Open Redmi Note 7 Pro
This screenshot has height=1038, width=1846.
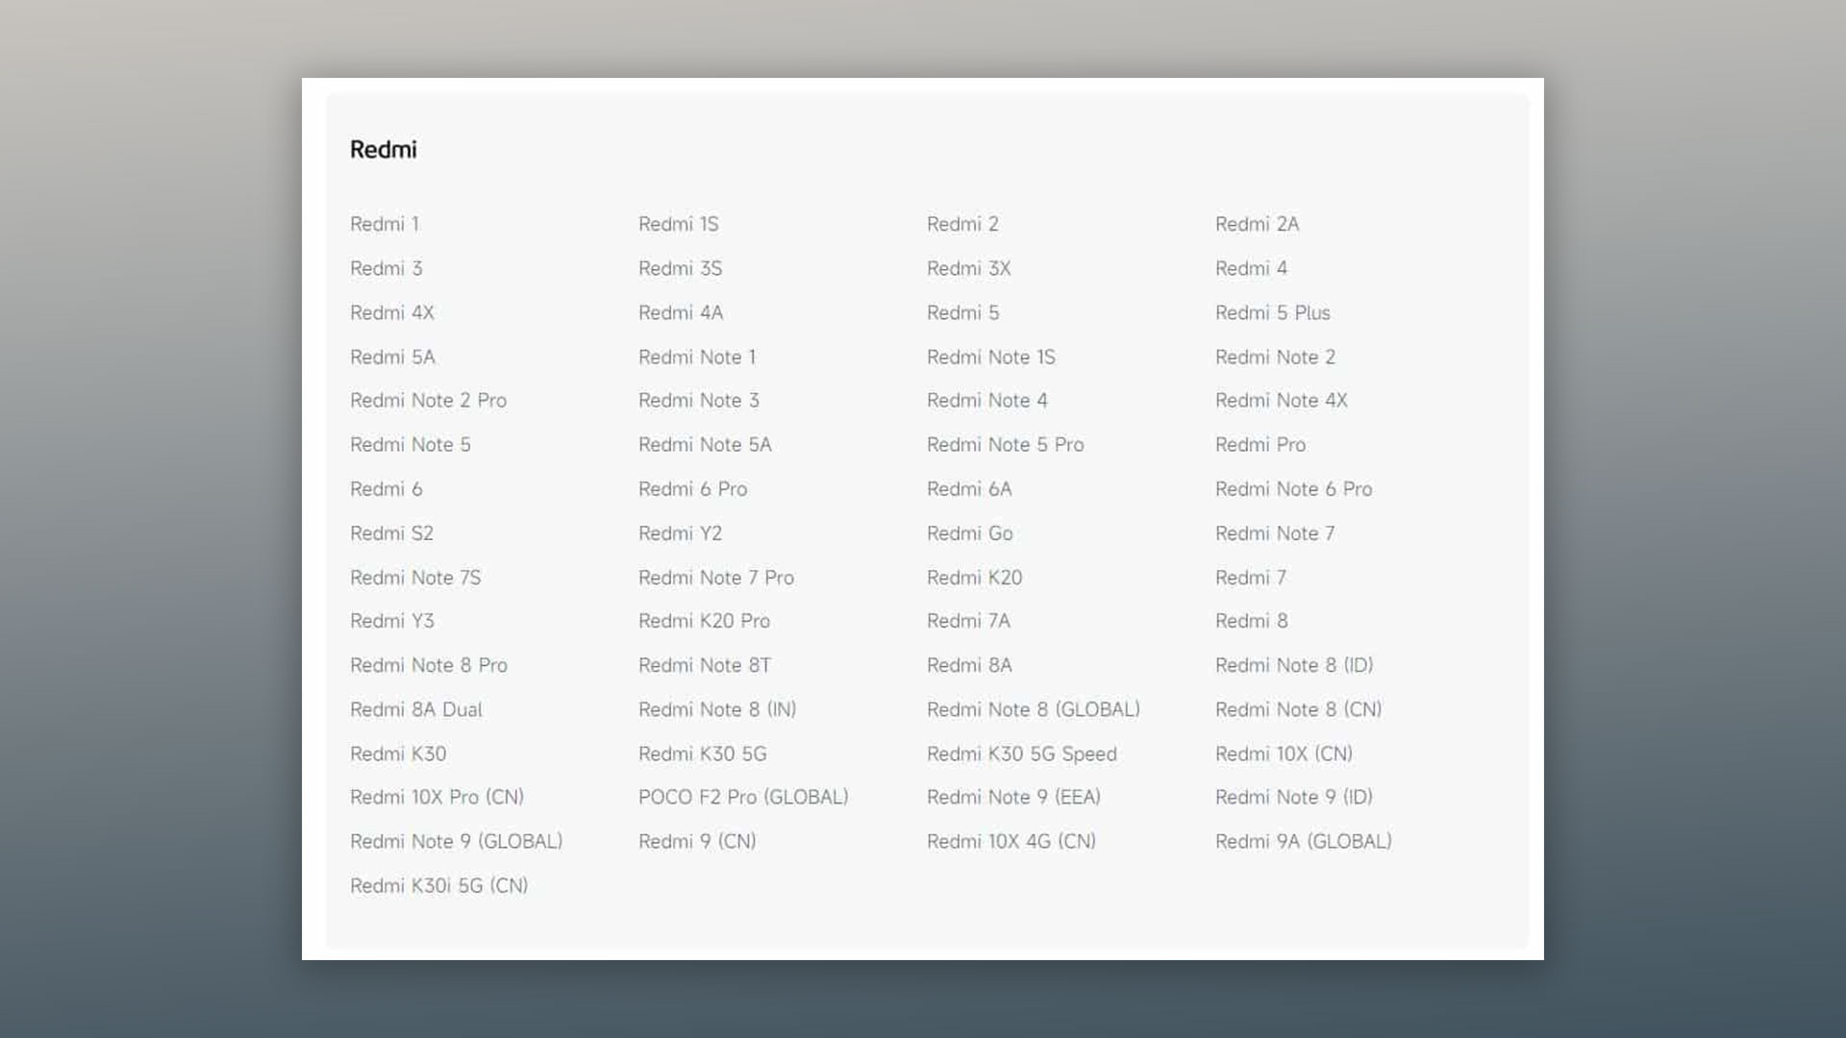(x=716, y=577)
